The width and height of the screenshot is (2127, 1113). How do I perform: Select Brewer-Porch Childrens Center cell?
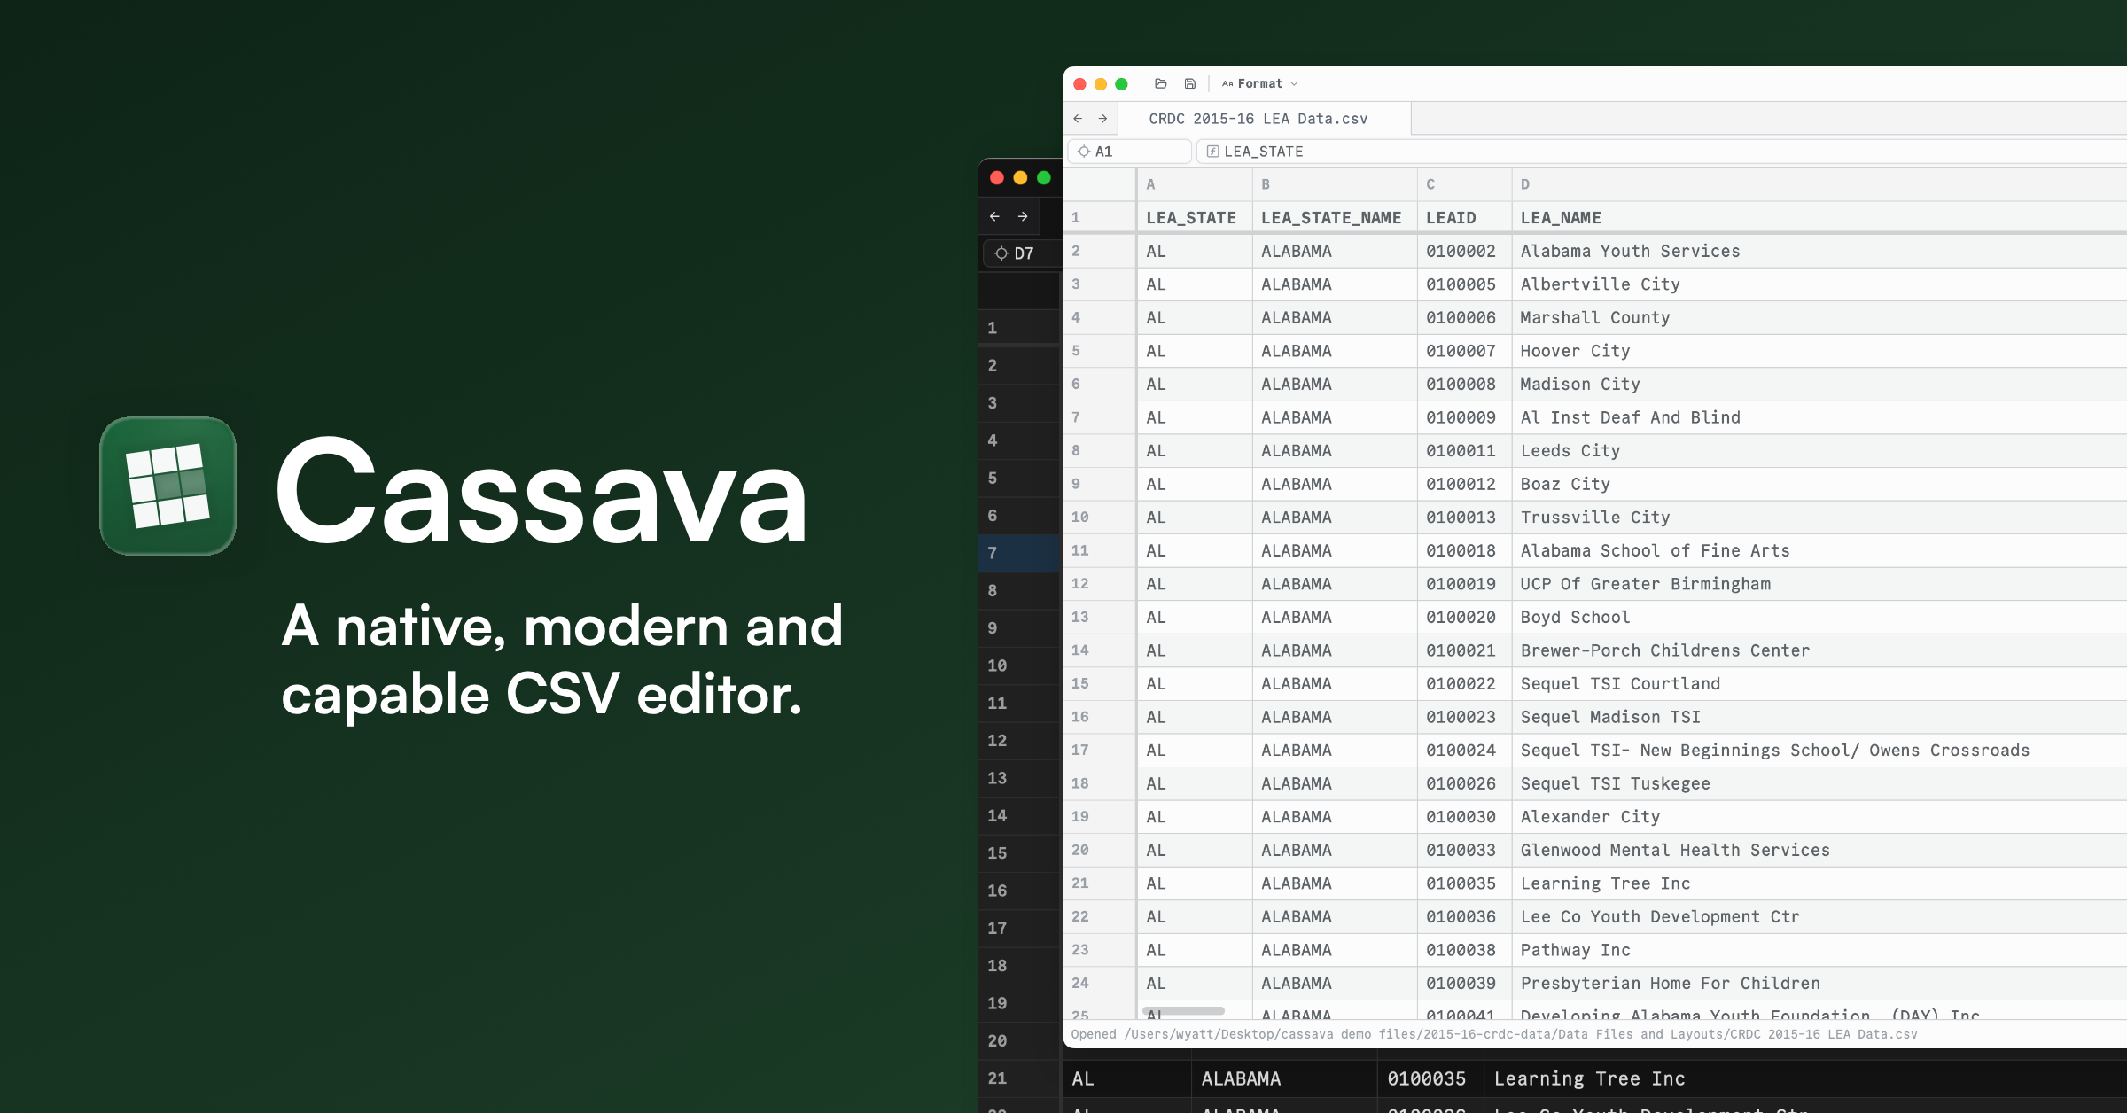(1819, 650)
